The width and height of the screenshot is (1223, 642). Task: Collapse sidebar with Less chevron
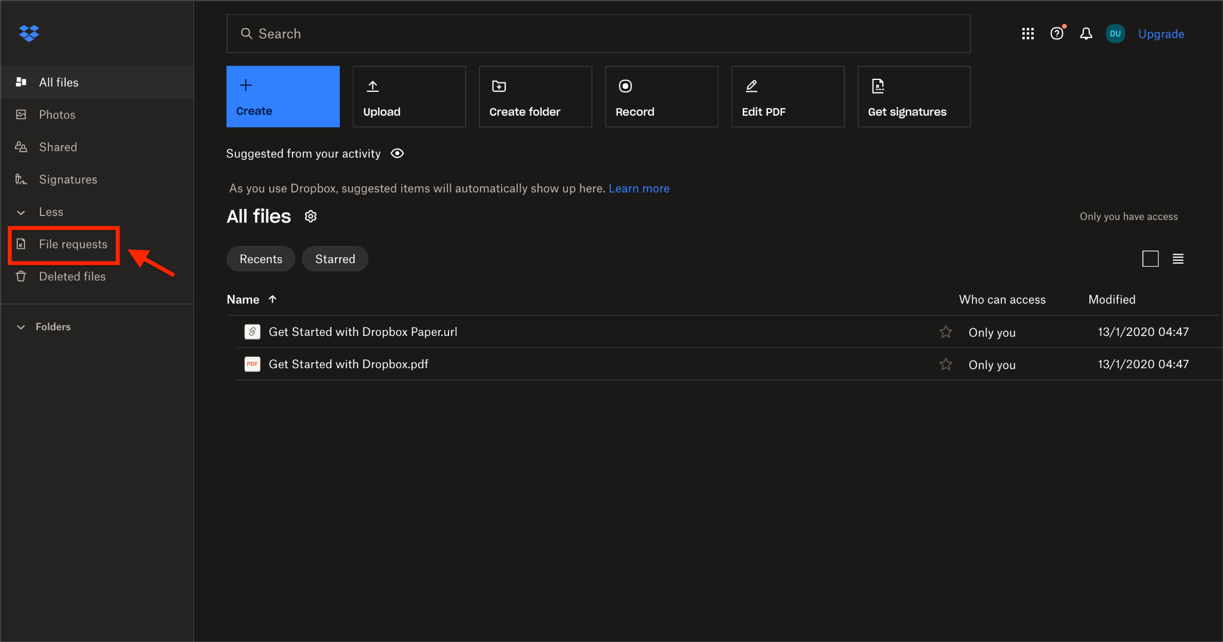[21, 212]
